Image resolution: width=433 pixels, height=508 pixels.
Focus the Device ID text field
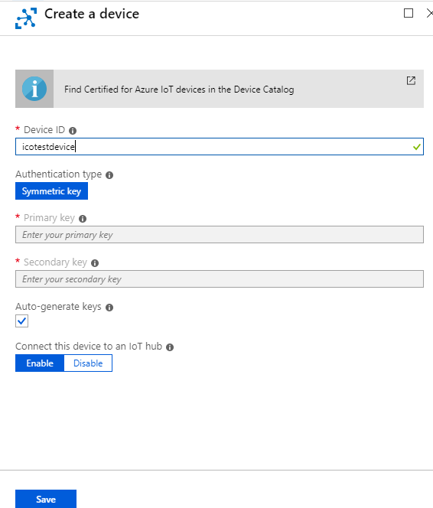[220, 147]
